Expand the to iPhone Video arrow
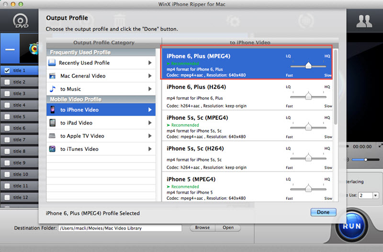Image resolution: width=383 pixels, height=252 pixels. 150,110
